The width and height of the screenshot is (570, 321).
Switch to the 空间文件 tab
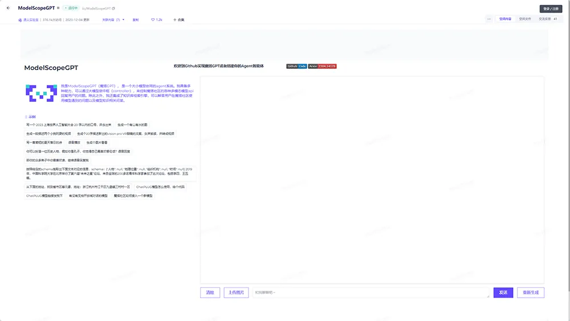524,19
